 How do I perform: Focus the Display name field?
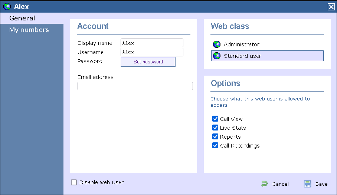point(152,43)
